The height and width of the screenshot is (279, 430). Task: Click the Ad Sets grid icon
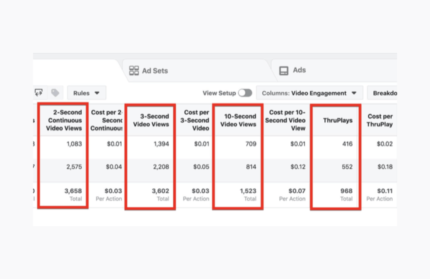[134, 70]
